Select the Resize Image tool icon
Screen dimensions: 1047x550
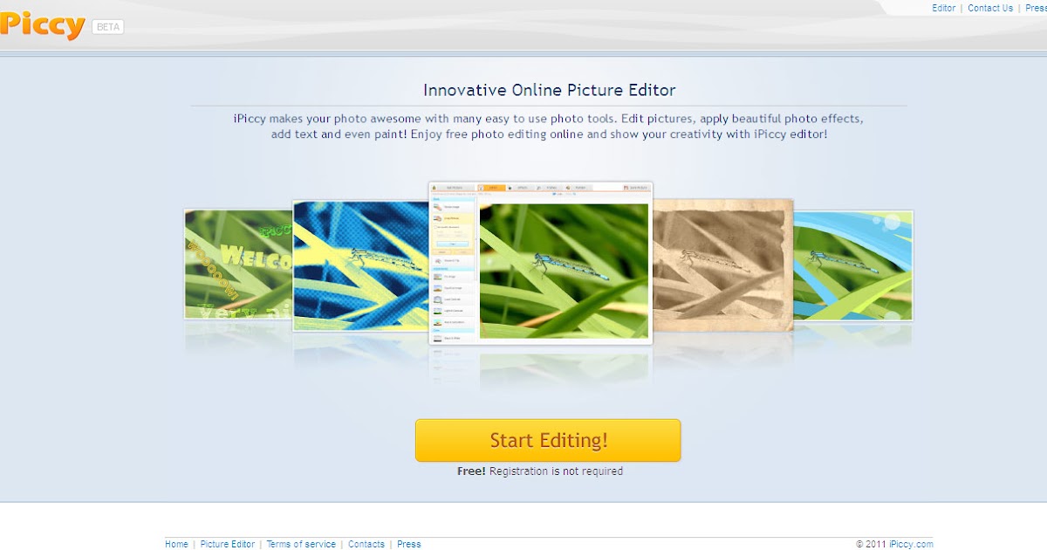(451, 205)
